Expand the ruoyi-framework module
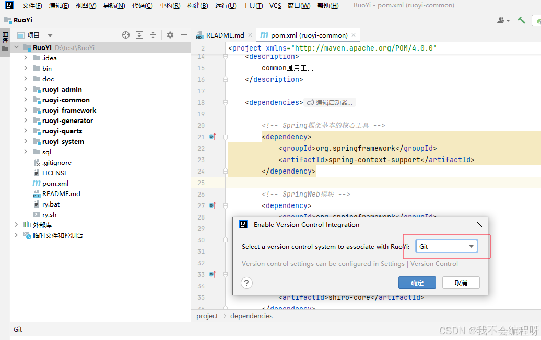This screenshot has width=541, height=340. (x=26, y=110)
